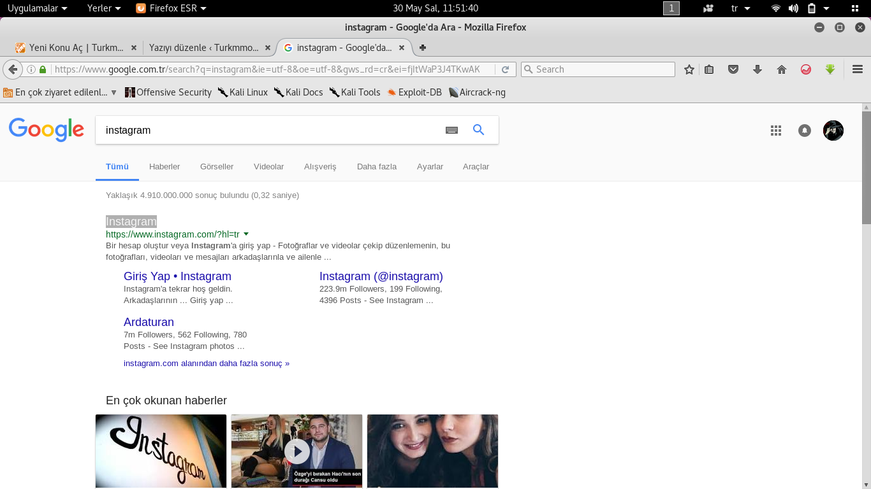
Task: Show bookmarks list icon in toolbar
Action: click(x=709, y=69)
